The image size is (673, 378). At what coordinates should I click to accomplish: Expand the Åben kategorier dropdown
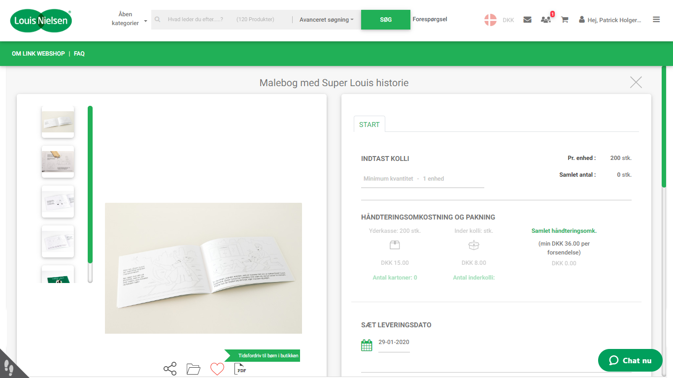(x=129, y=19)
